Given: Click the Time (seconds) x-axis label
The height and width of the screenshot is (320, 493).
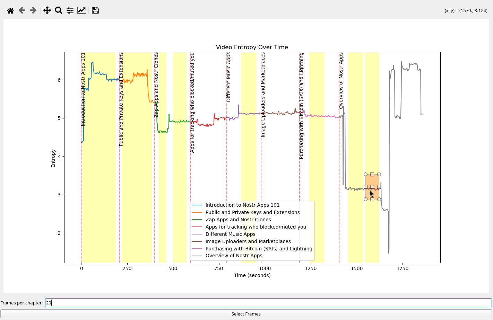Looking at the screenshot, I should pyautogui.click(x=252, y=275).
